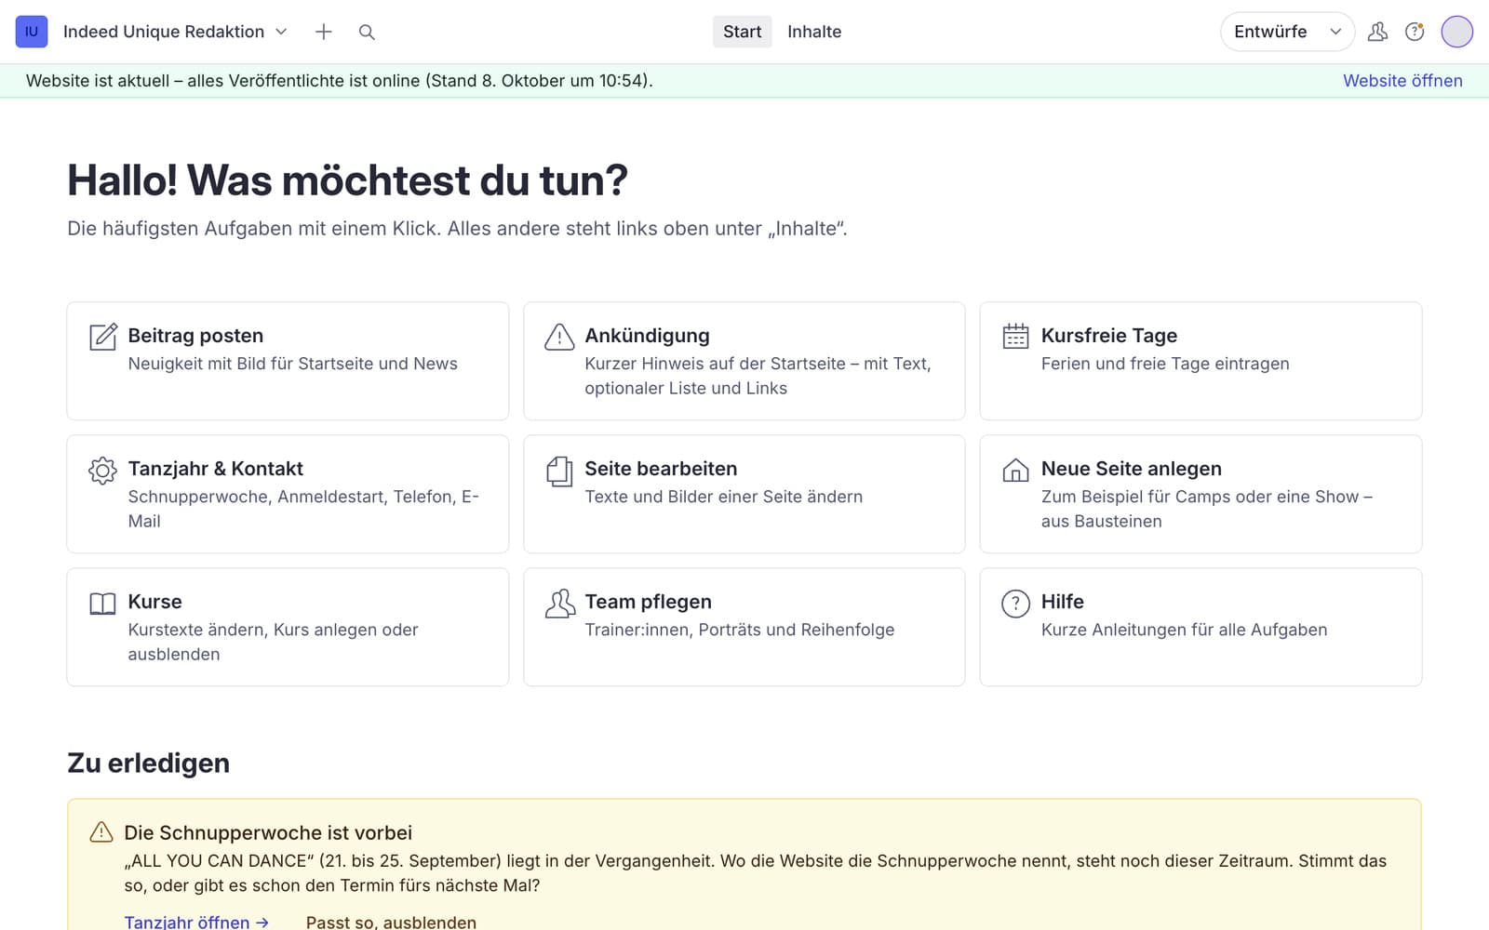
Task: Click the book icon of Kurse
Action: 103,604
